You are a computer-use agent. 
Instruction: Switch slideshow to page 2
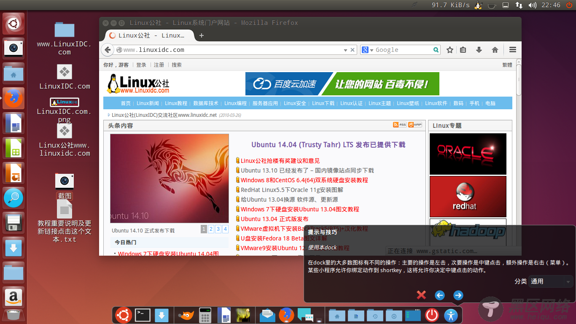click(211, 229)
